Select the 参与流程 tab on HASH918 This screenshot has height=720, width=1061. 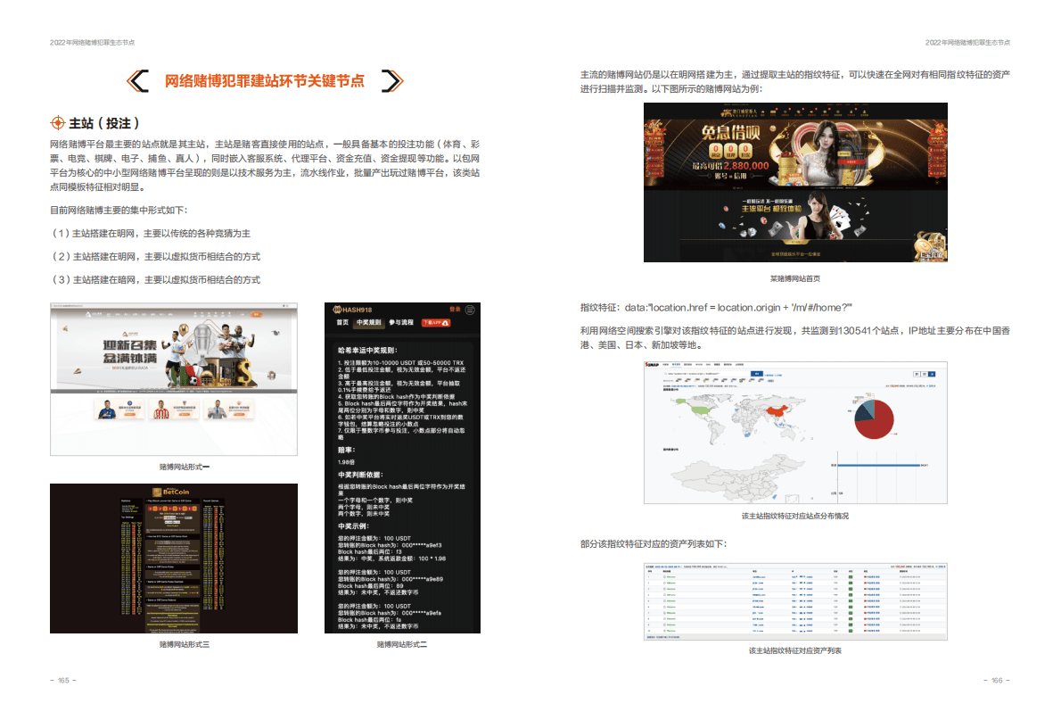click(x=401, y=322)
